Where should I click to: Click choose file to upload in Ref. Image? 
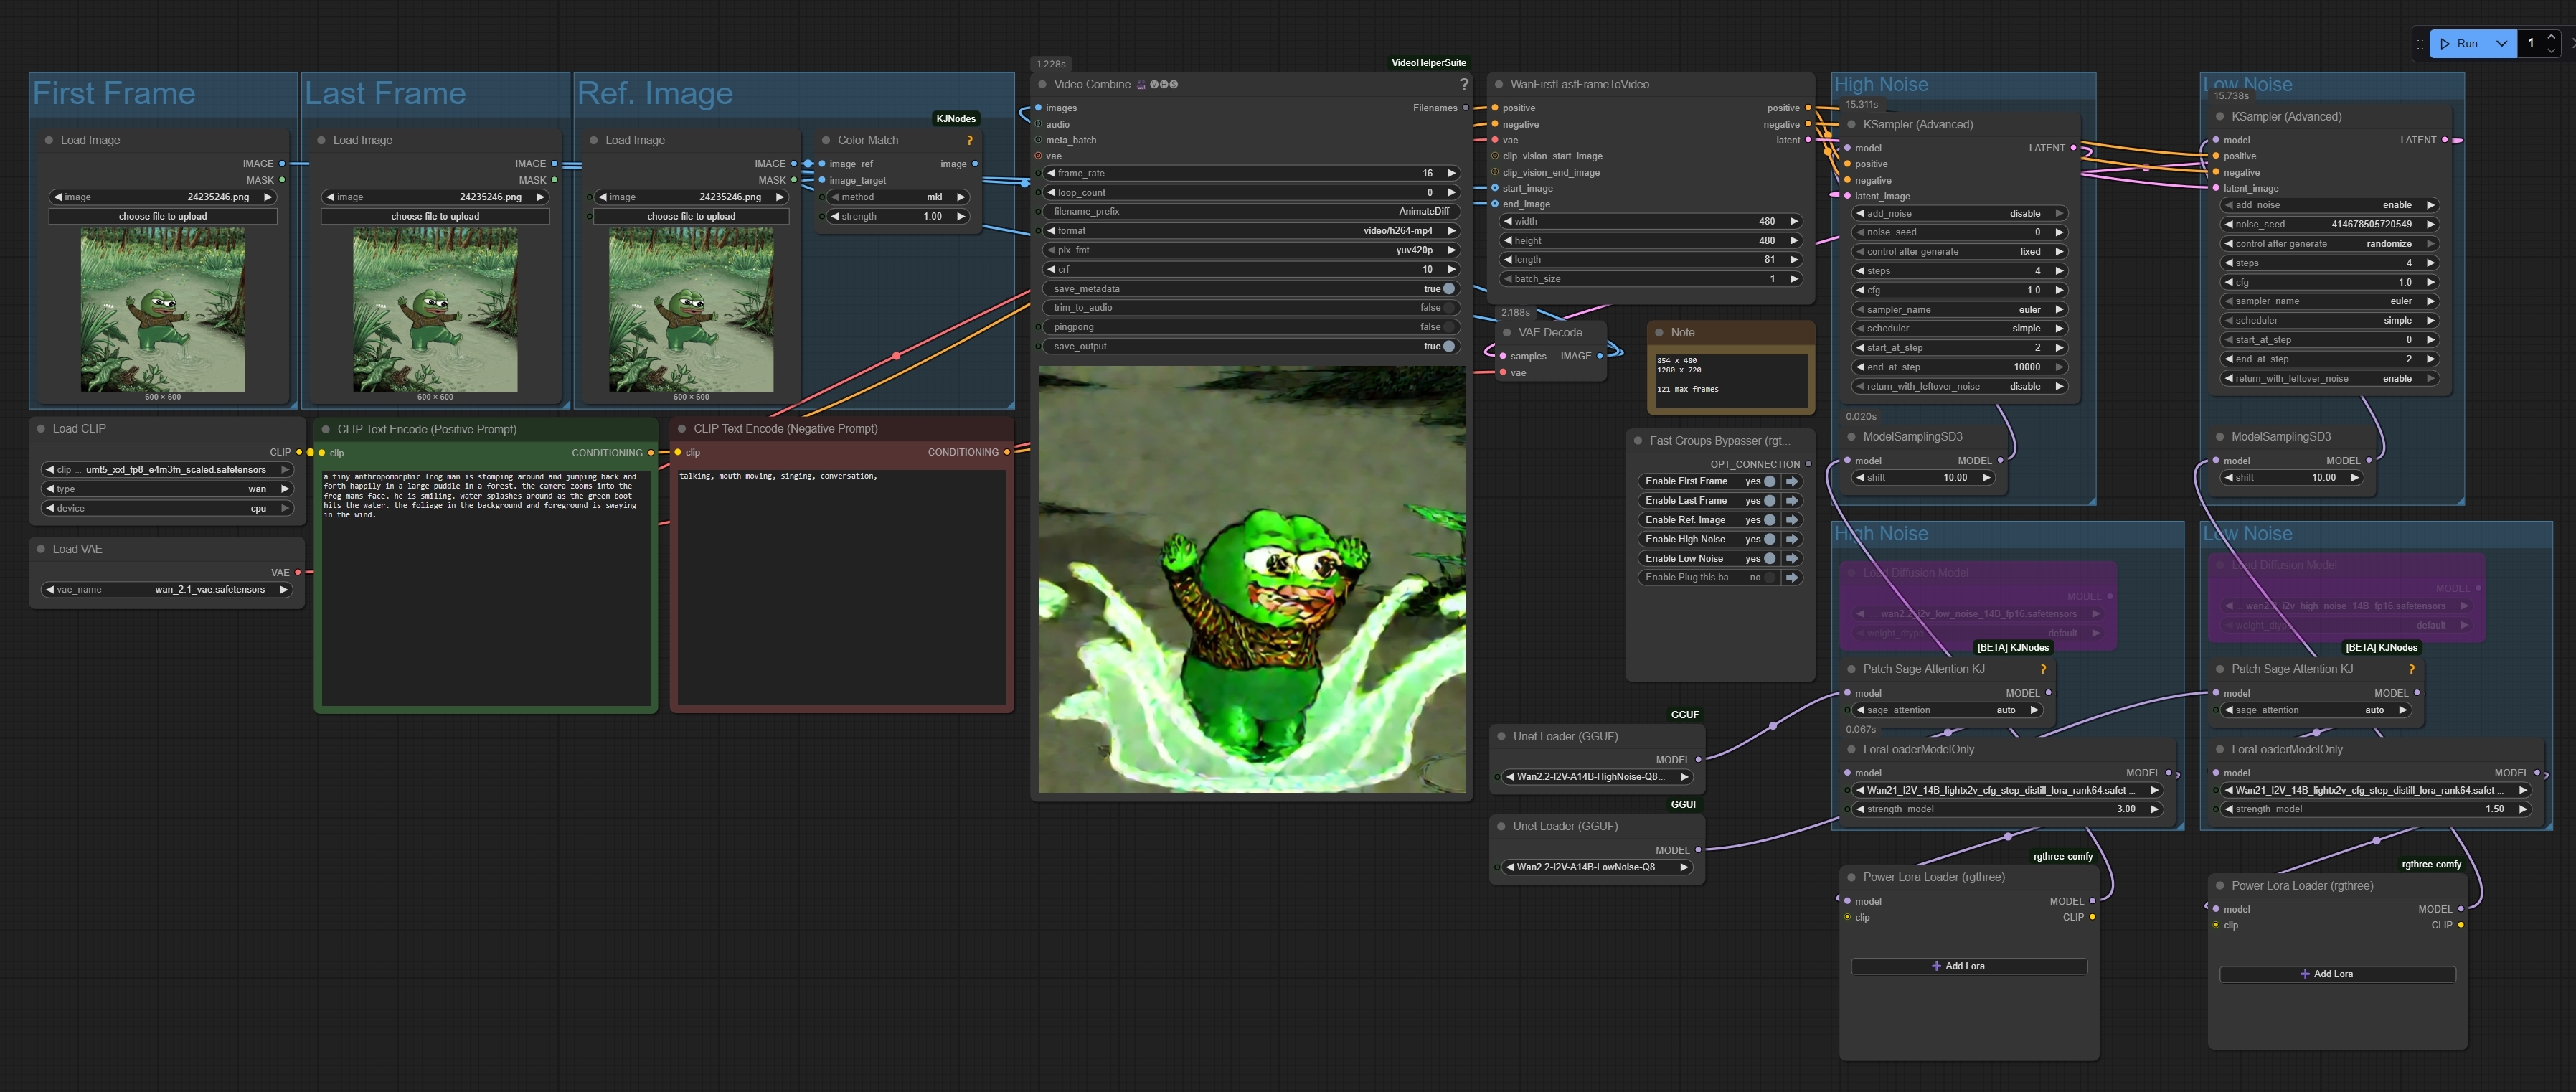(691, 216)
